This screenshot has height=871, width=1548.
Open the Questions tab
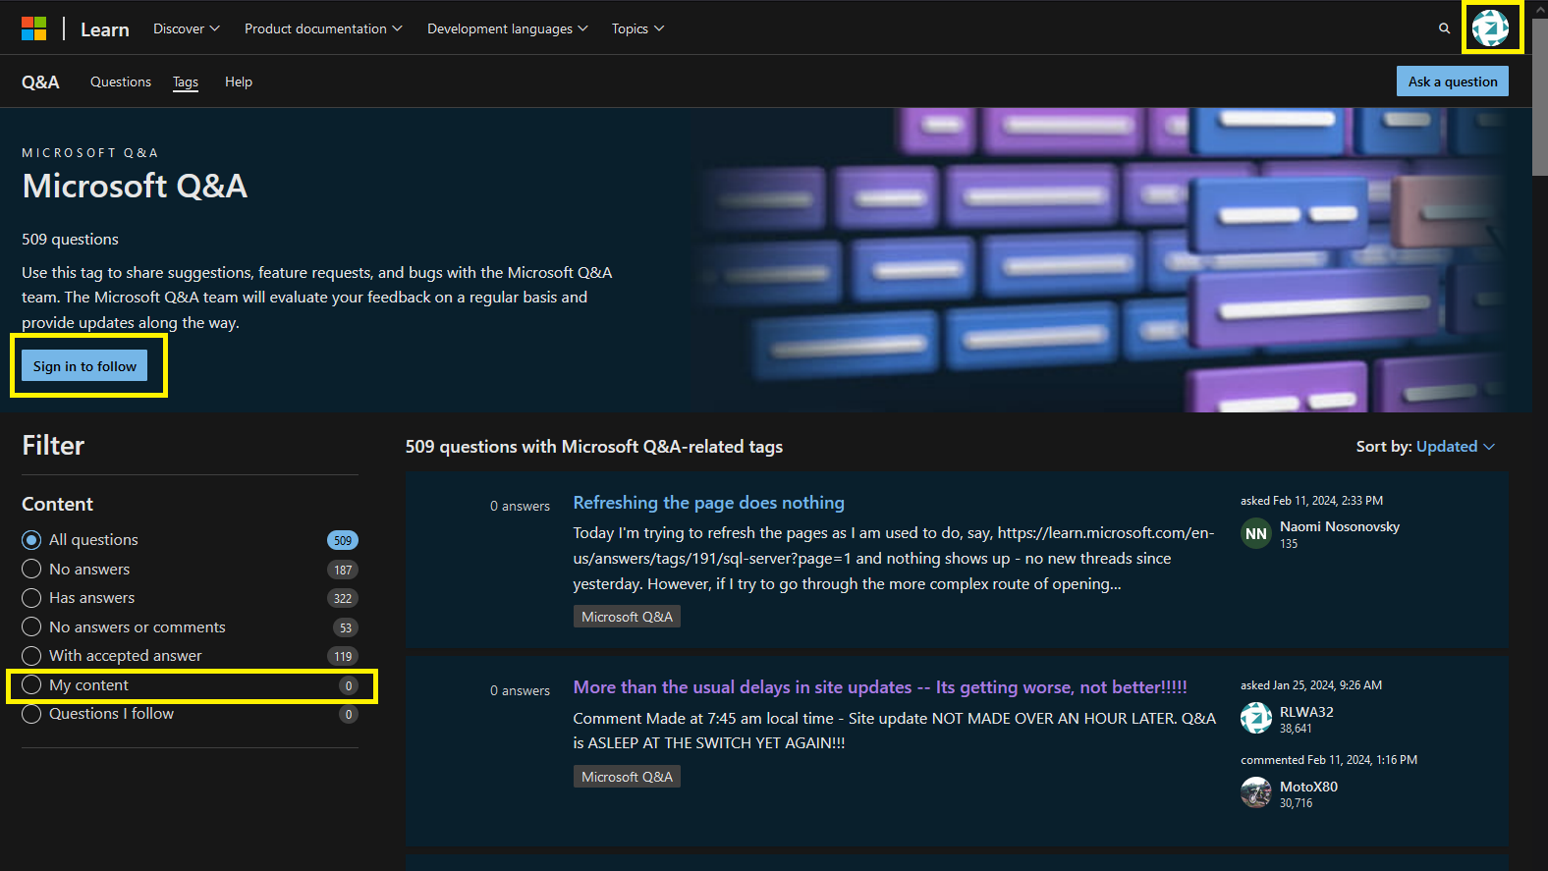coord(121,82)
